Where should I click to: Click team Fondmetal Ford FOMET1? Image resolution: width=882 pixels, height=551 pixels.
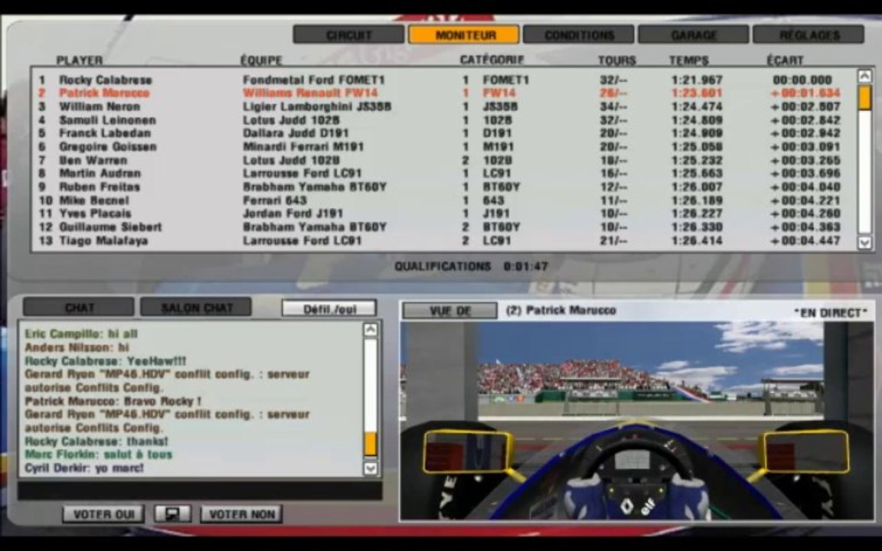coord(314,80)
